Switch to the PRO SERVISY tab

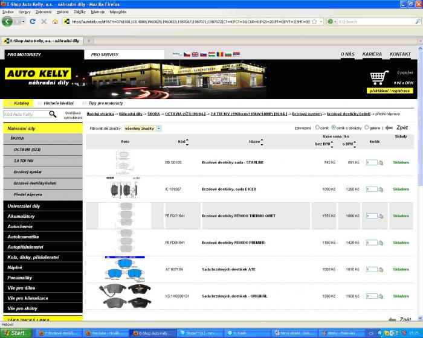(105, 54)
